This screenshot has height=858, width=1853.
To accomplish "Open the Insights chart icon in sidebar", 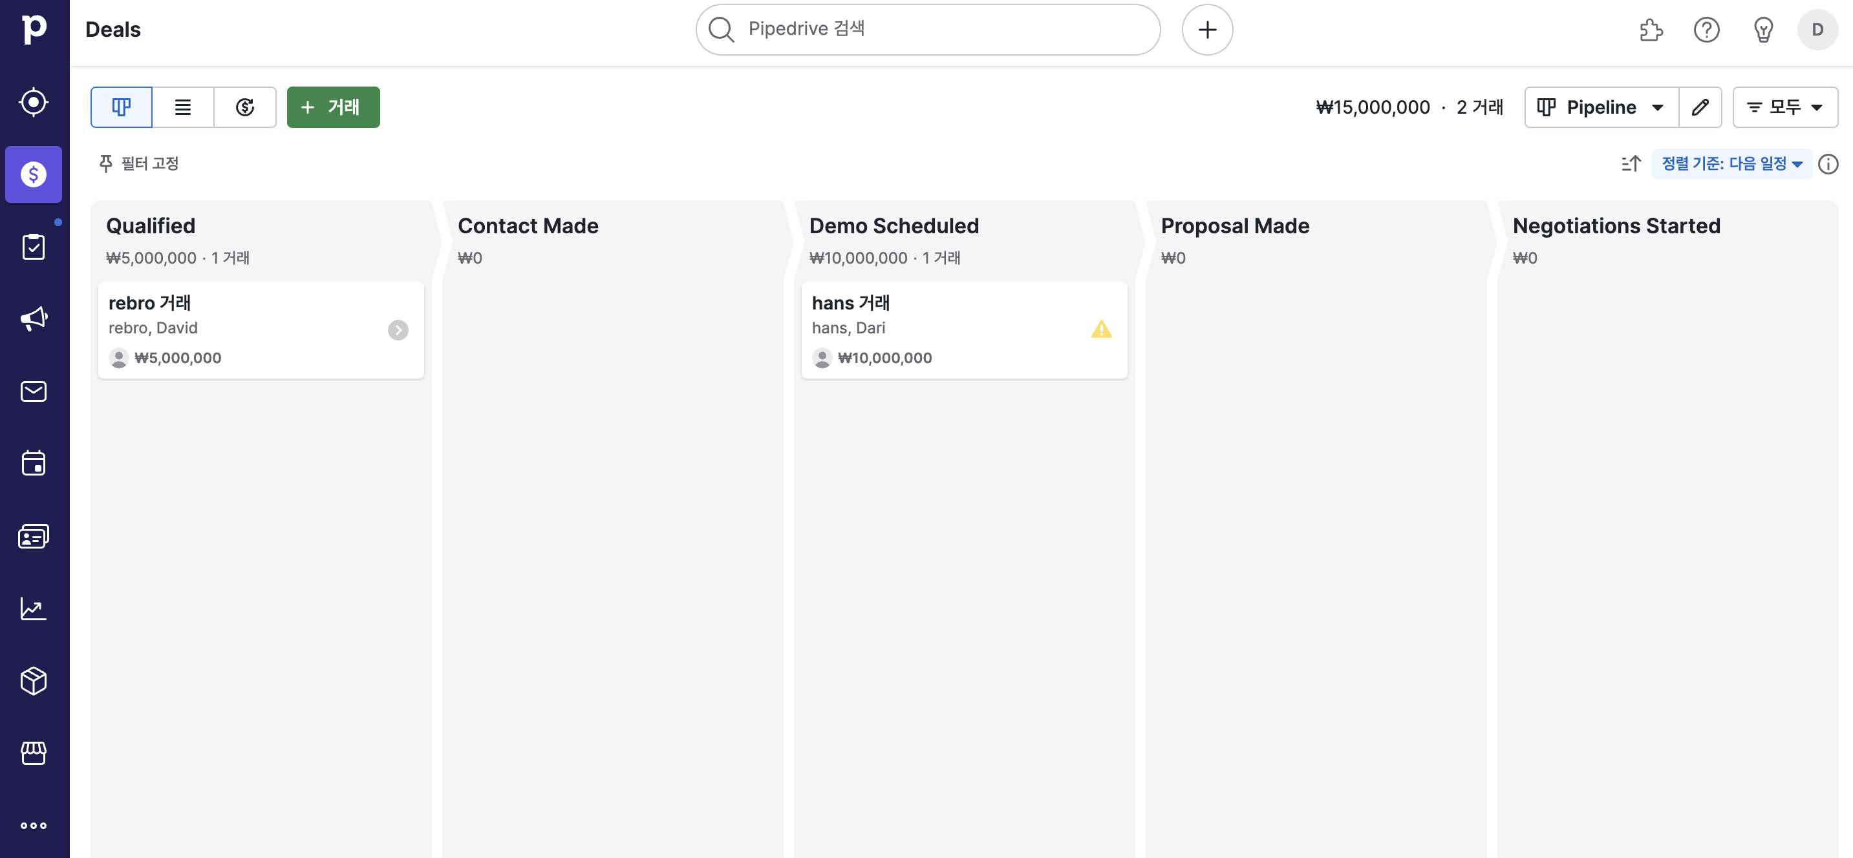I will (x=33, y=608).
